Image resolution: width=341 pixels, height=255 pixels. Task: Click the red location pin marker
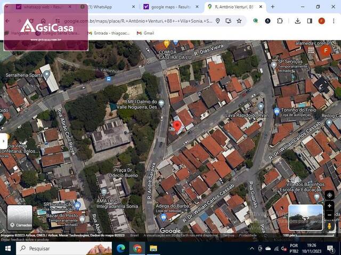tap(177, 126)
